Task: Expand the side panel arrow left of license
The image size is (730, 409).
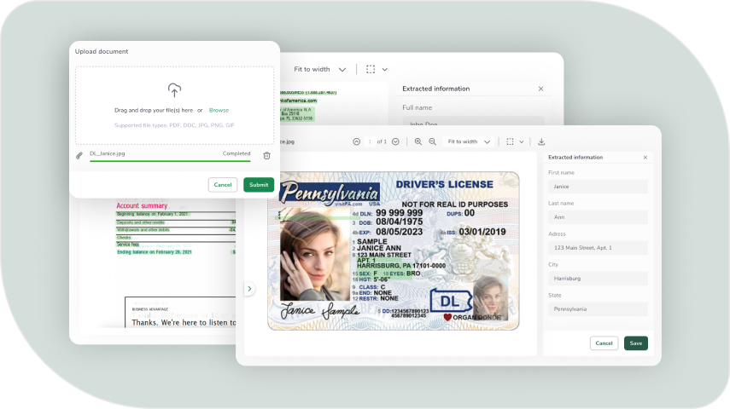Action: pos(249,289)
